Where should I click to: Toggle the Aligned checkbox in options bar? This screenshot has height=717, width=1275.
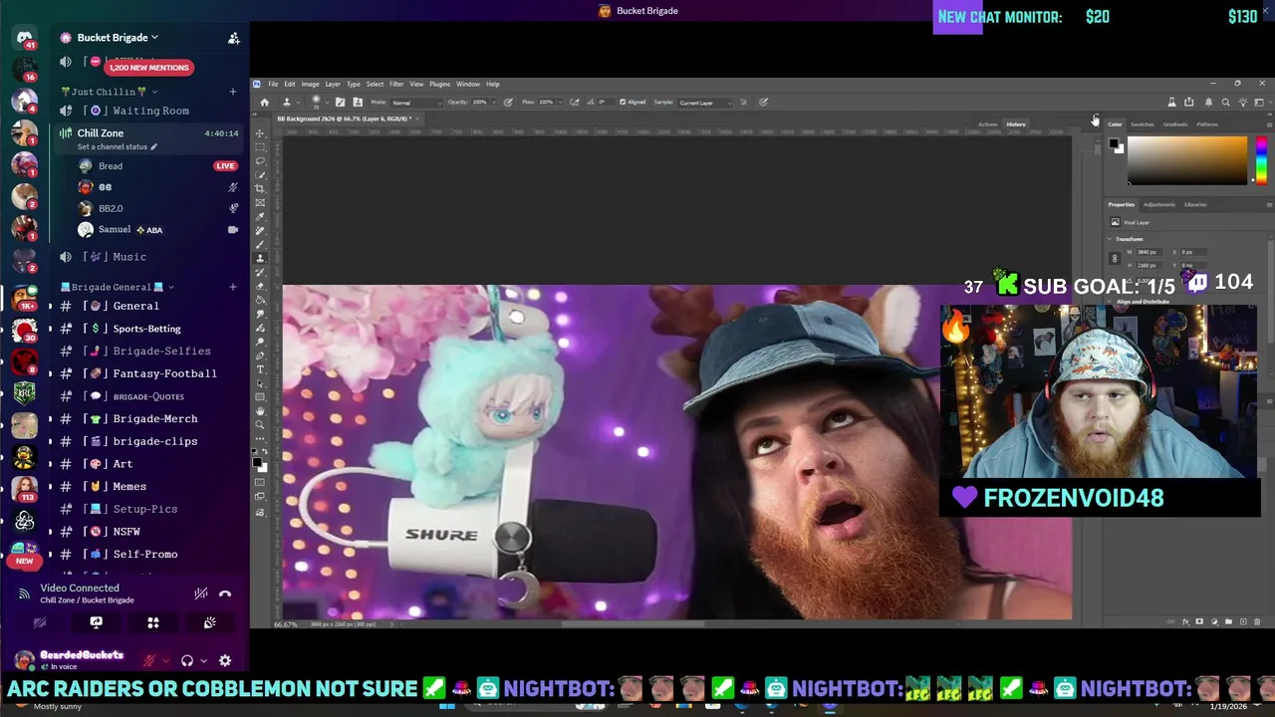tap(622, 102)
